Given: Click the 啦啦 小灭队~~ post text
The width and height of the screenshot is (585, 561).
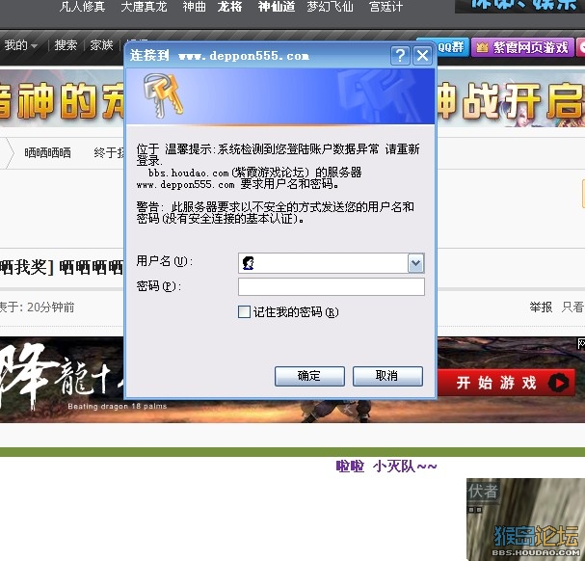Looking at the screenshot, I should 386,467.
